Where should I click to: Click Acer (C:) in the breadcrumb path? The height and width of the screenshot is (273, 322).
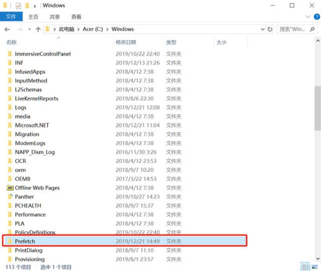coord(93,29)
